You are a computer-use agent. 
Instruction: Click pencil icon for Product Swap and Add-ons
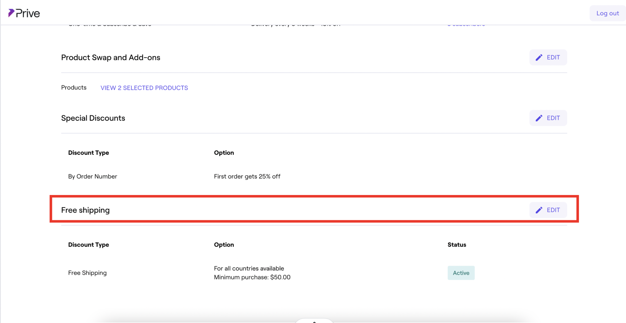[539, 57]
